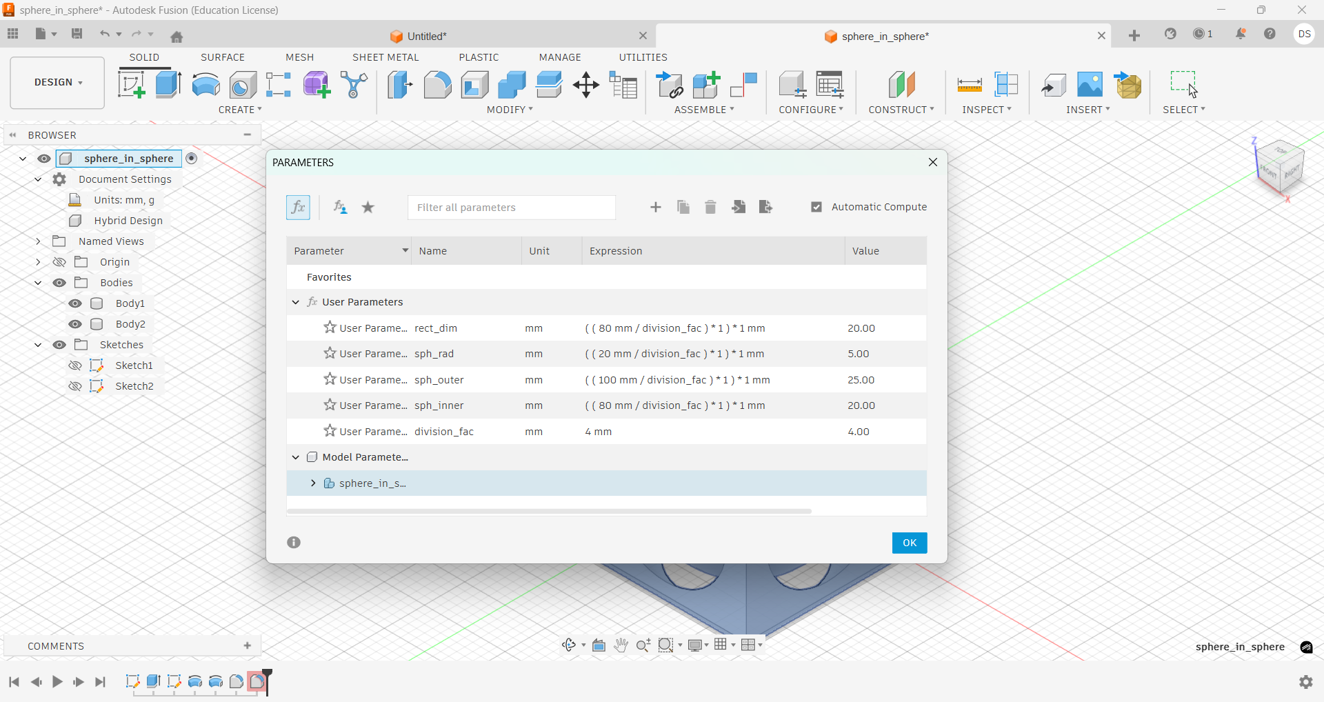Expand the Origin folder
Screen dimensions: 1324x702
click(x=39, y=262)
